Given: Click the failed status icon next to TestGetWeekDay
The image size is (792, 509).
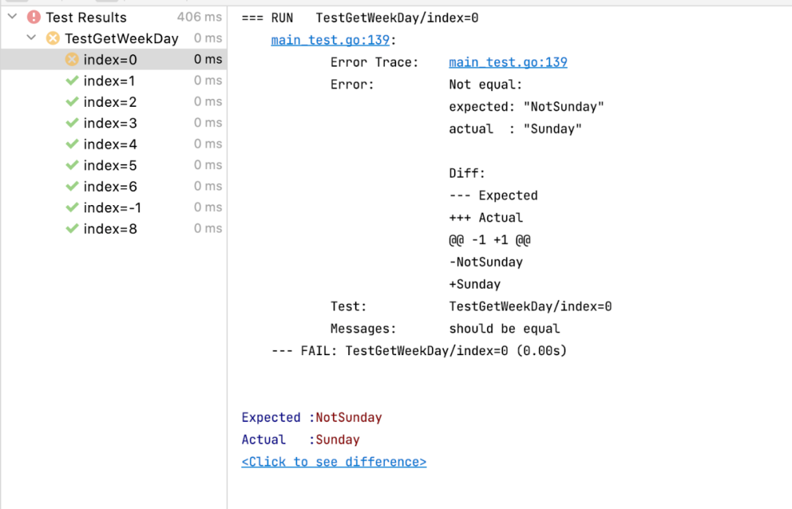Looking at the screenshot, I should 53,38.
